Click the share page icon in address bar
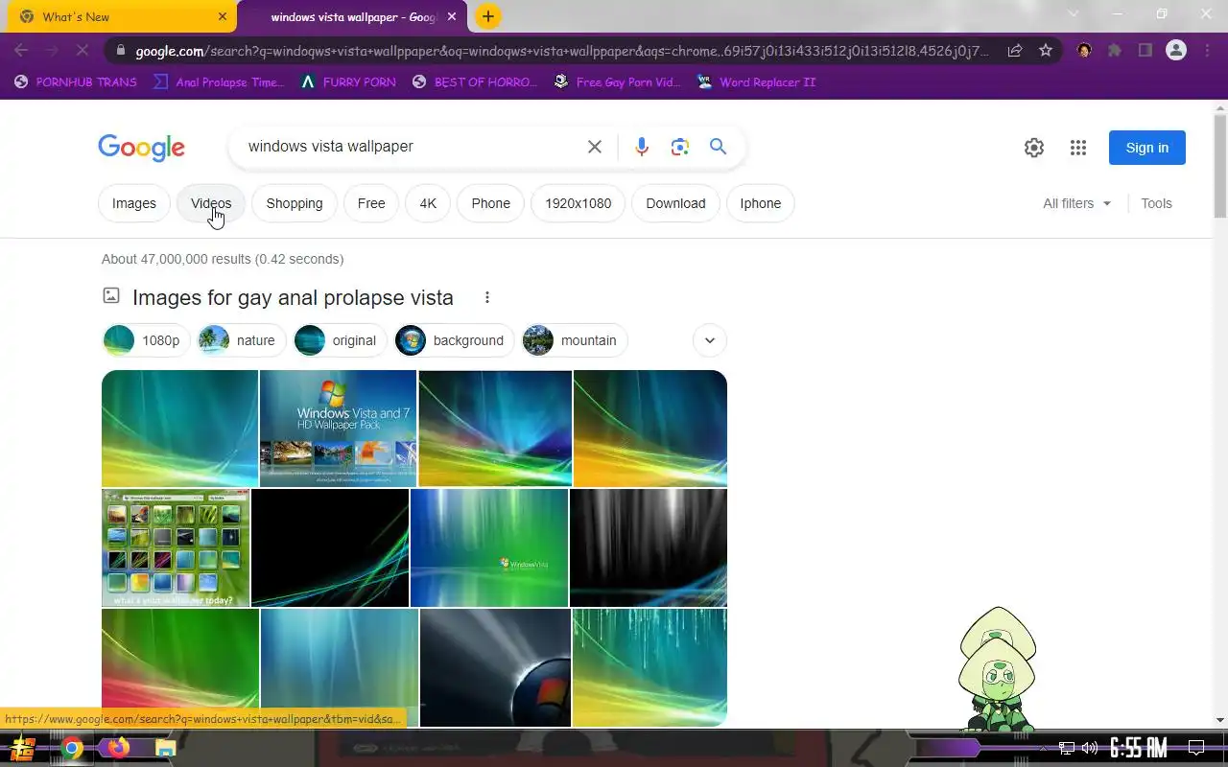Image resolution: width=1228 pixels, height=767 pixels. point(1014,51)
